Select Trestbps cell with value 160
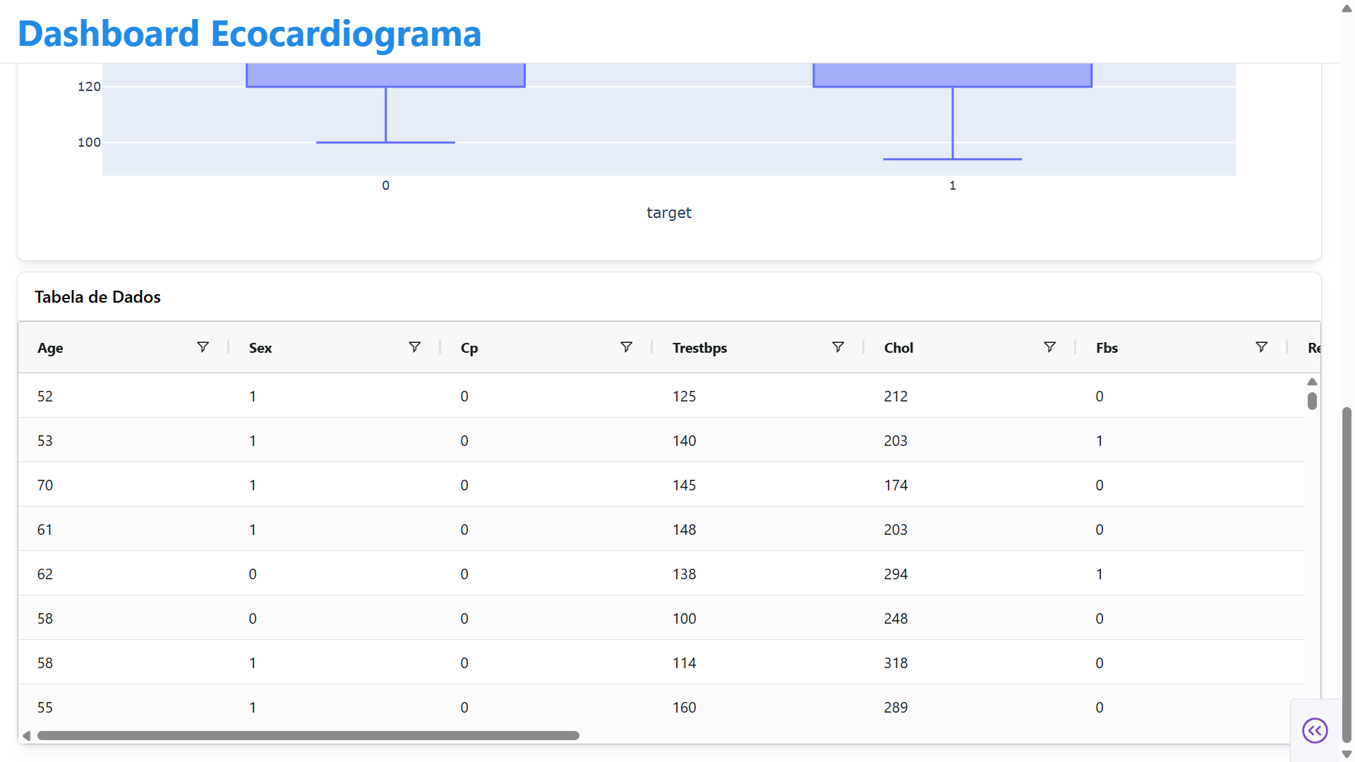1355x762 pixels. click(x=759, y=707)
